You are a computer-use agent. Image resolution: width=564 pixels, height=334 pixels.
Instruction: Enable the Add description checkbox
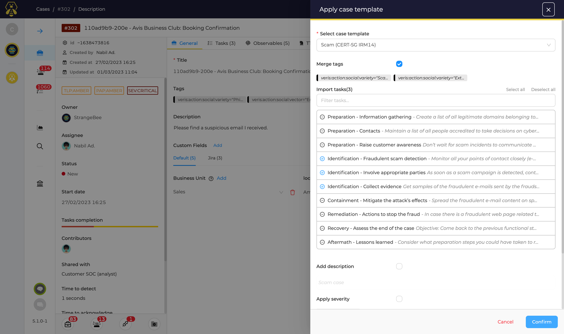pyautogui.click(x=399, y=266)
